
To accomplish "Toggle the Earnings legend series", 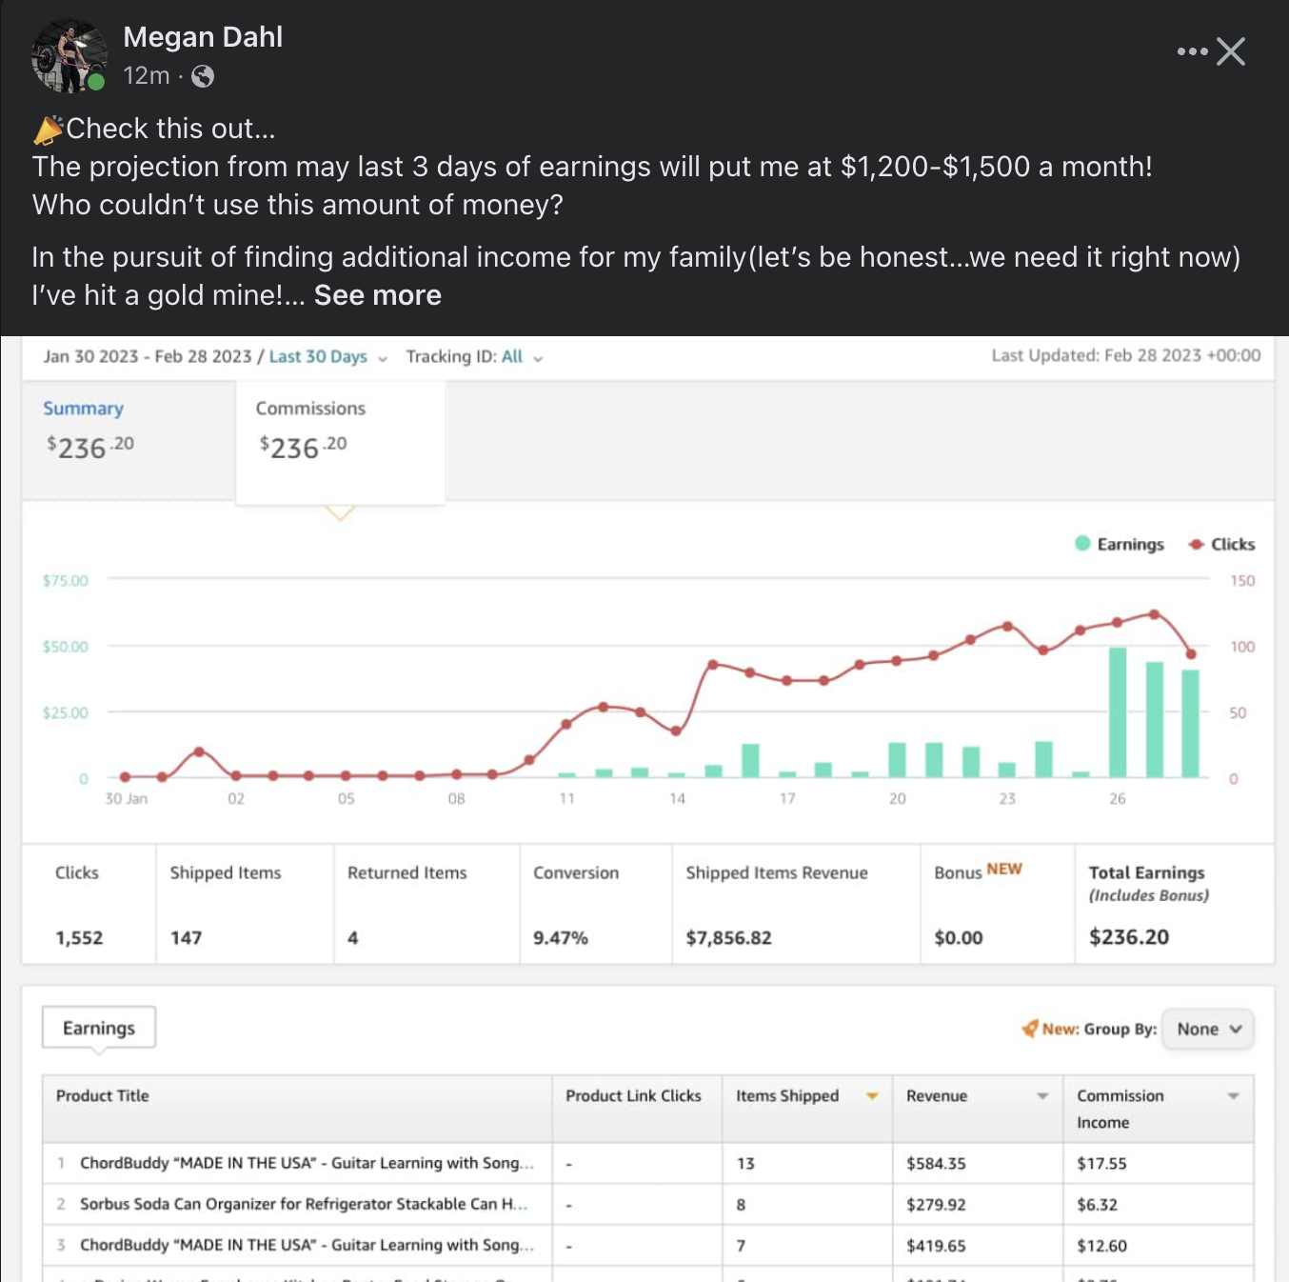I will pyautogui.click(x=1120, y=544).
